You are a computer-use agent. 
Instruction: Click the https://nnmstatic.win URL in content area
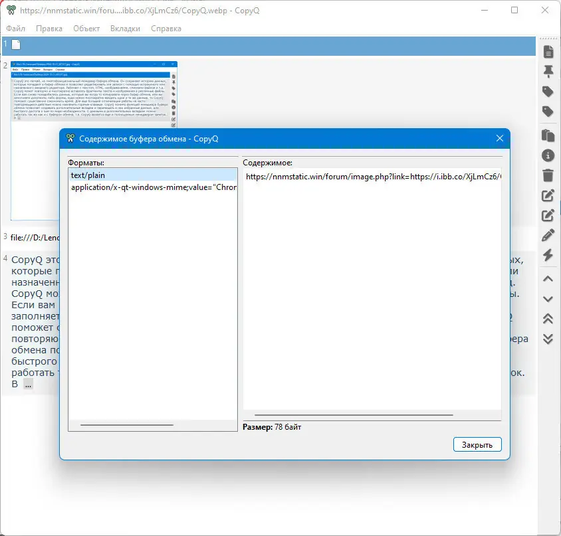(x=374, y=176)
